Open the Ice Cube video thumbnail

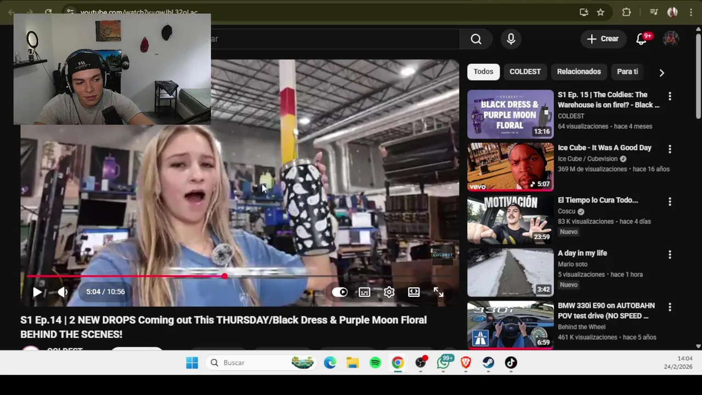tap(511, 167)
